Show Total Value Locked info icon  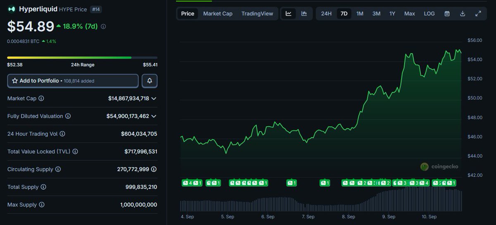pyautogui.click(x=75, y=152)
